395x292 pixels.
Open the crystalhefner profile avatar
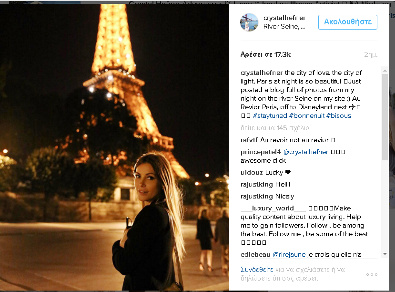tap(249, 22)
